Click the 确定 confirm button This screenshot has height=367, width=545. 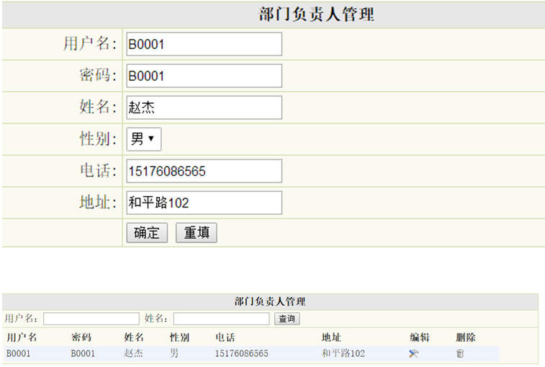147,233
